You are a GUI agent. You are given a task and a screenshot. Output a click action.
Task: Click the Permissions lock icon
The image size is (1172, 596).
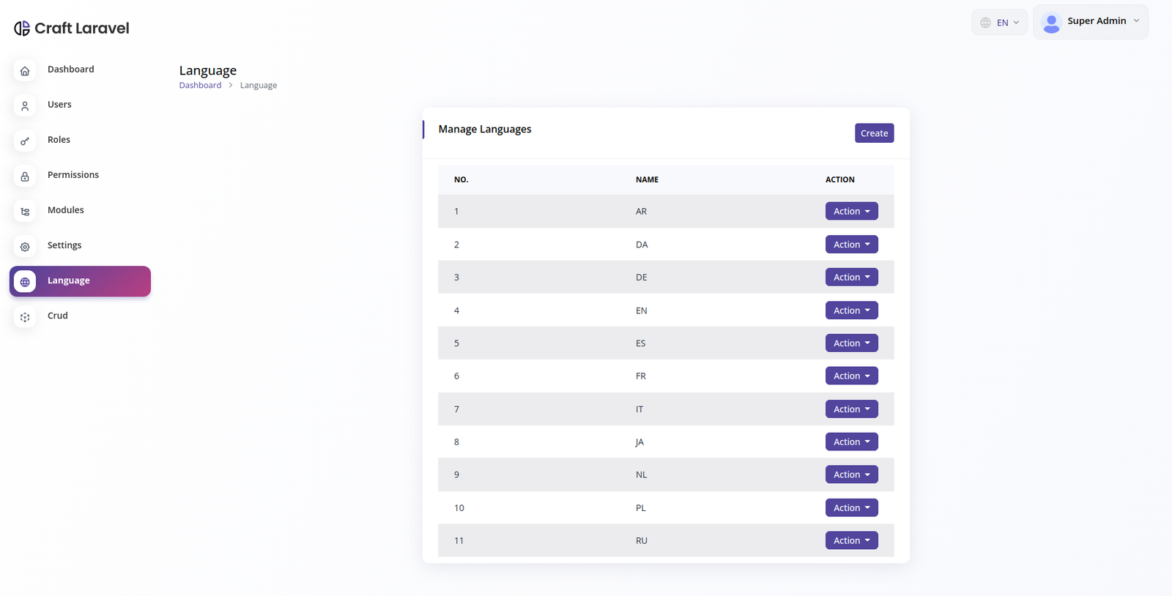(x=25, y=176)
